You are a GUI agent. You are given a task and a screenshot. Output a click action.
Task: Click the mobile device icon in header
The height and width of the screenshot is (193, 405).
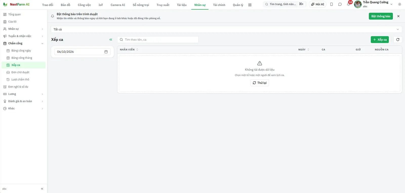pos(331,4)
